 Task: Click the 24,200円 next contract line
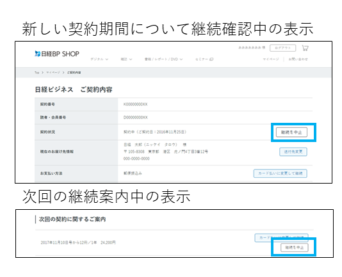coord(78,242)
